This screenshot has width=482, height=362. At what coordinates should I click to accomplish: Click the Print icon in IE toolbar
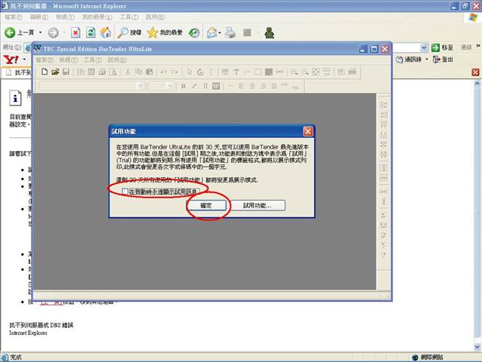230,32
